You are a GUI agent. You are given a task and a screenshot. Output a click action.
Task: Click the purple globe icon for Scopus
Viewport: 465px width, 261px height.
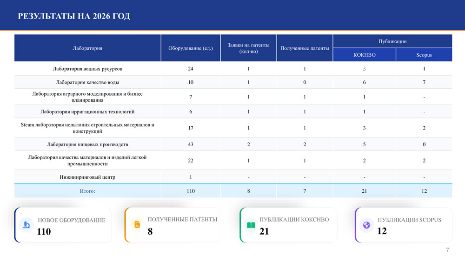[366, 225]
